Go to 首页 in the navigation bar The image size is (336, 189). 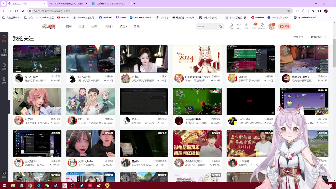[69, 27]
